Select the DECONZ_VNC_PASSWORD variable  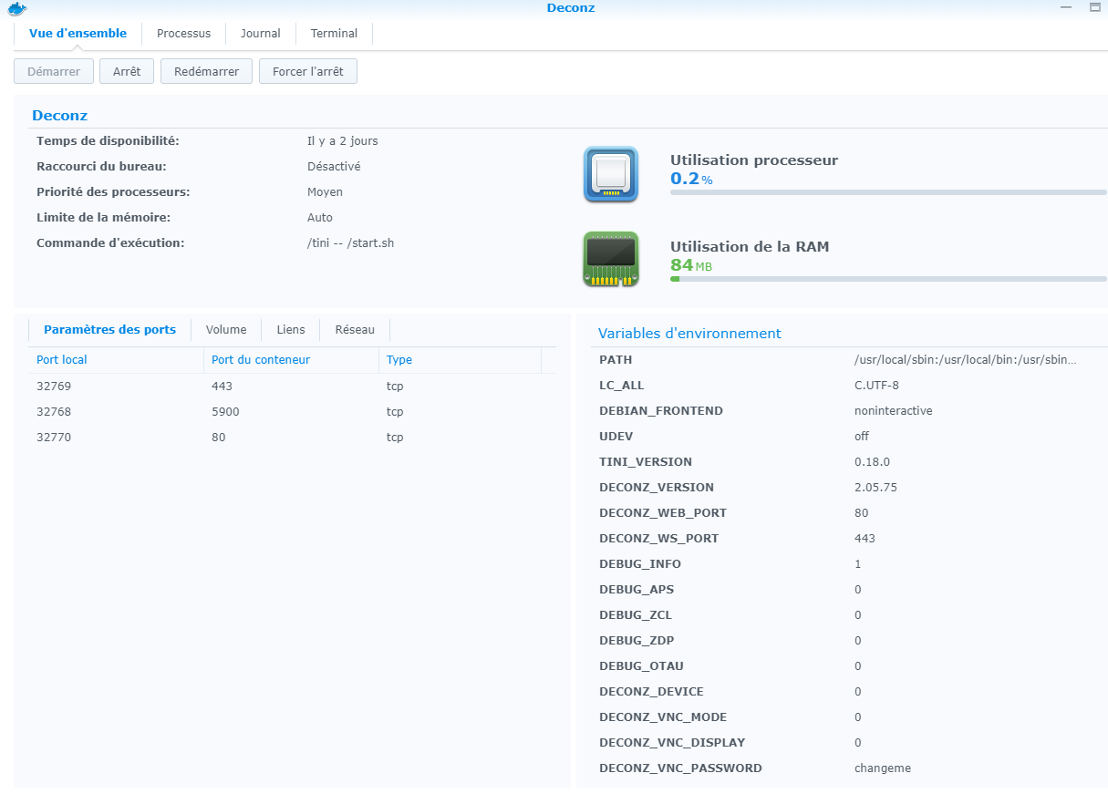(680, 768)
